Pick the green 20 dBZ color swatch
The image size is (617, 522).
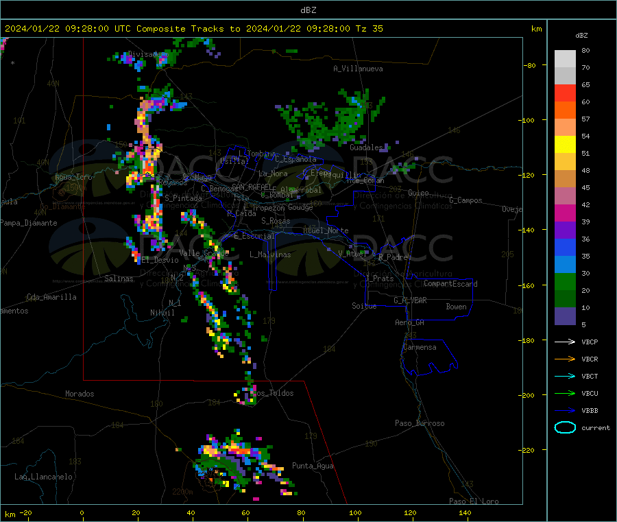(x=565, y=281)
